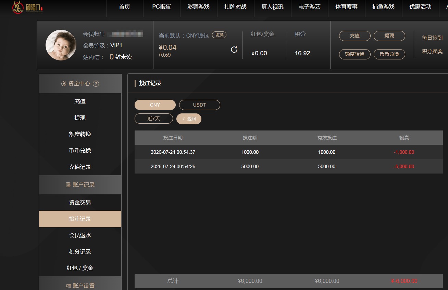Image resolution: width=448 pixels, height=290 pixels.
Task: Open 积分记录 in the sidebar
Action: click(80, 252)
